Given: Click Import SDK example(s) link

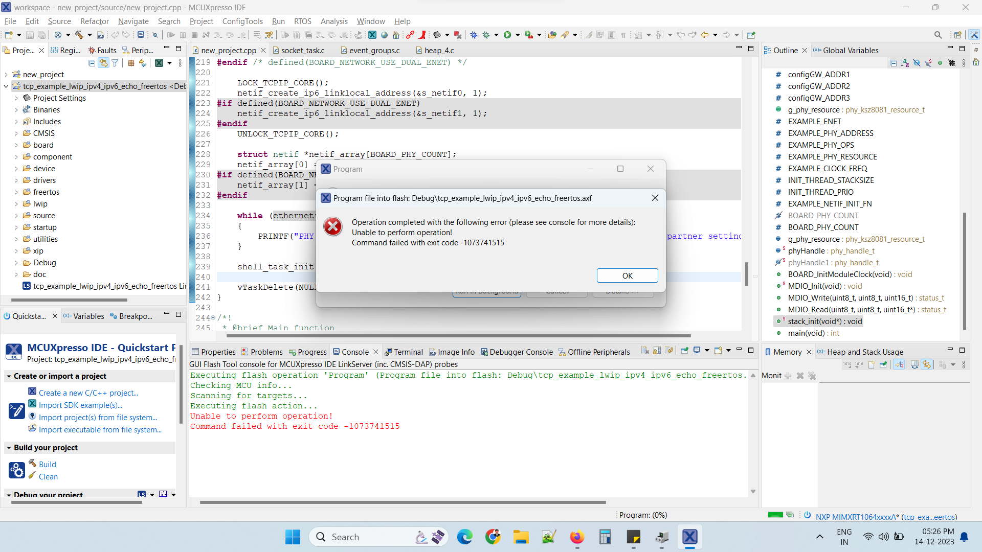Looking at the screenshot, I should point(80,405).
